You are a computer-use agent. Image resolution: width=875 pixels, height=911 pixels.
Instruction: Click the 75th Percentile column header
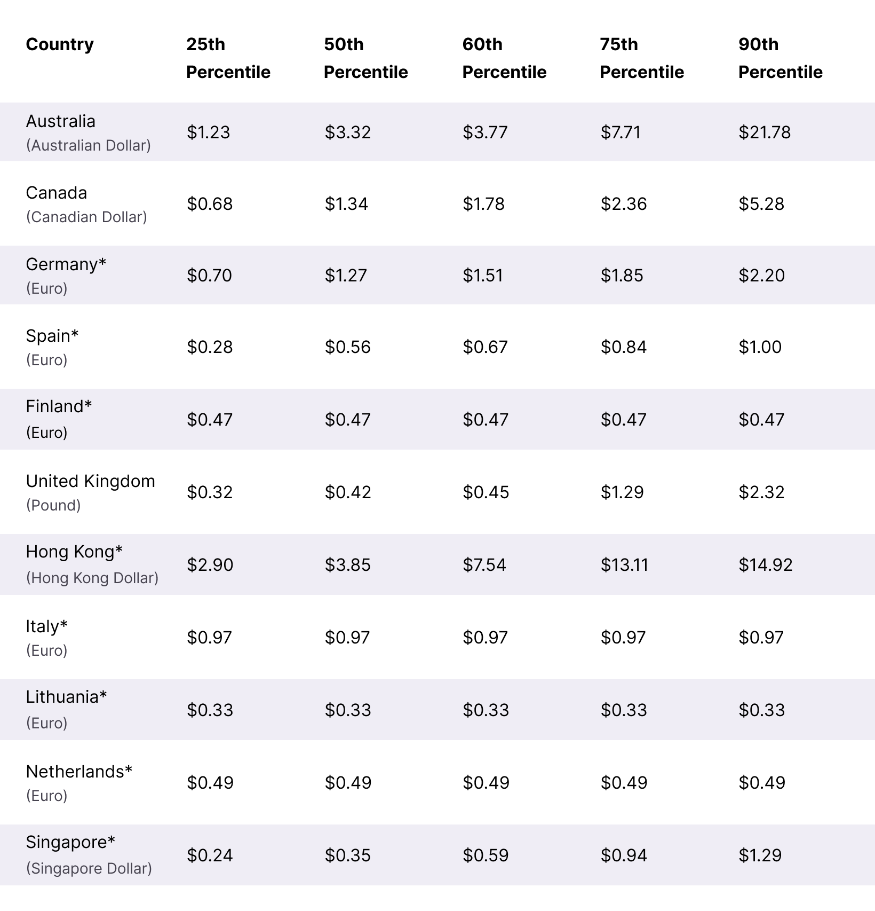642,58
